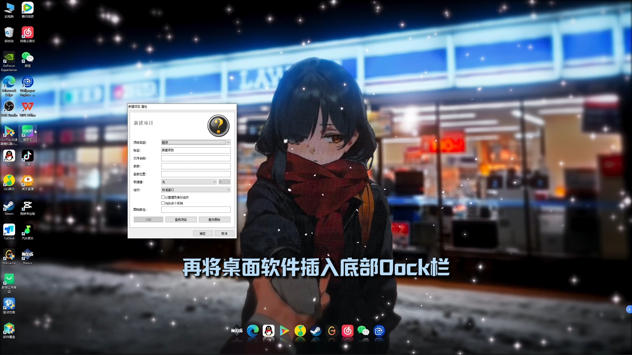This screenshot has height=355, width=632.
Task: Launch Steam from the dock
Action: [x=316, y=331]
